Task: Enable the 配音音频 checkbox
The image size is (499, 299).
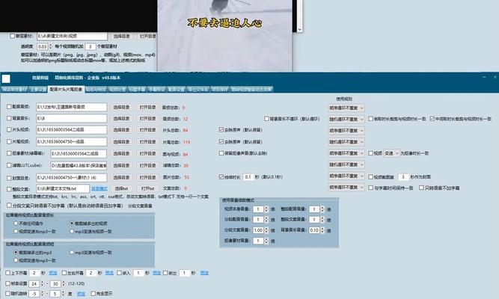Action: point(9,107)
